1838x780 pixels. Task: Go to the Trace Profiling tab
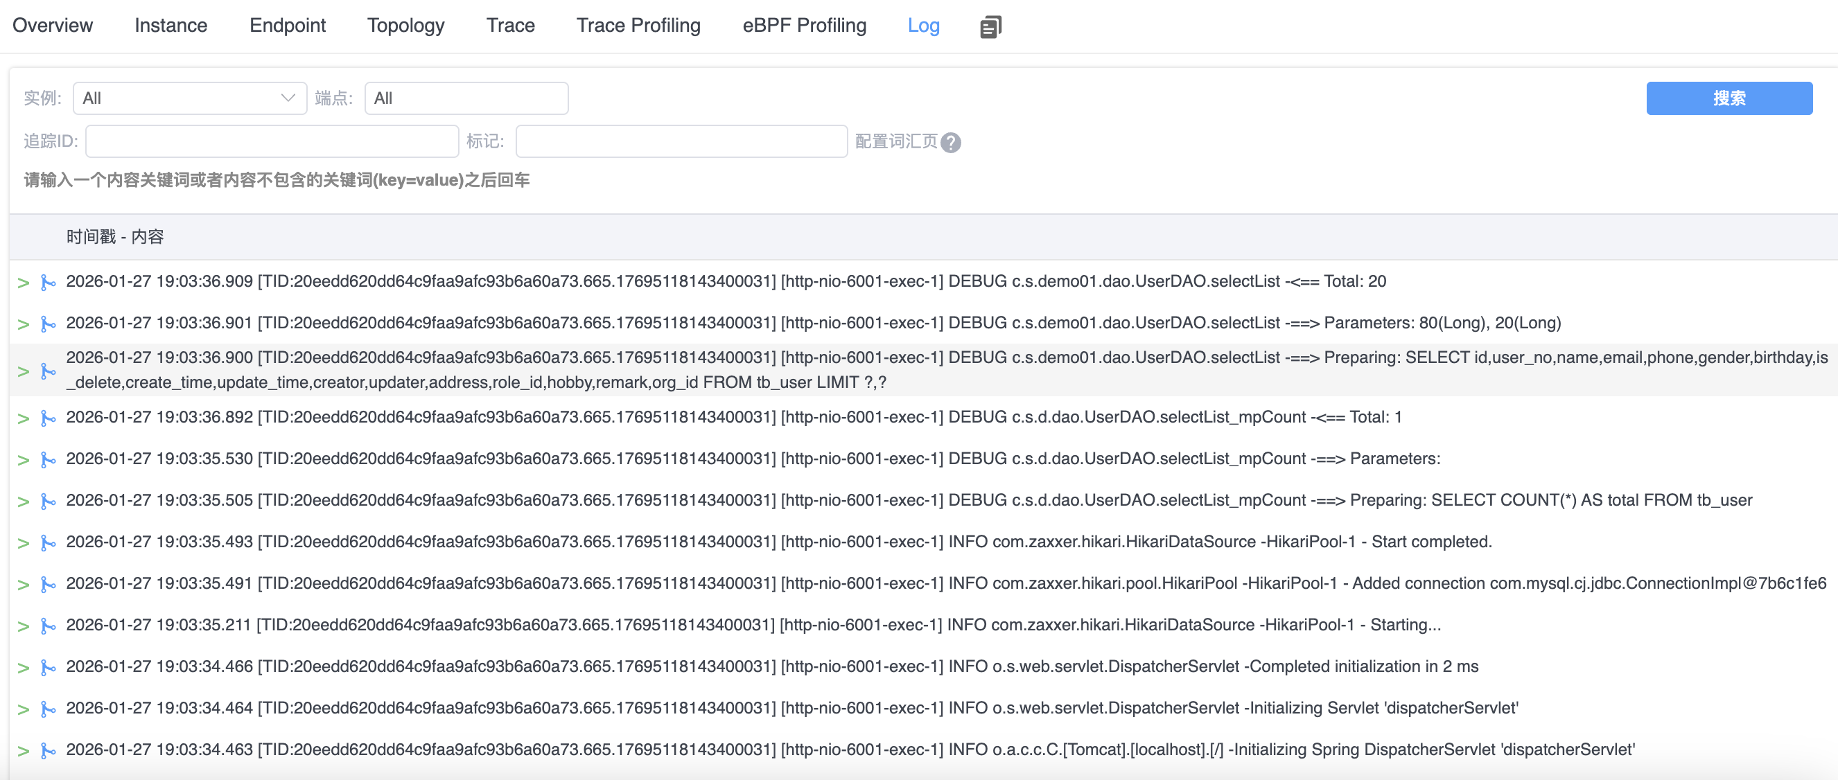pos(638,26)
